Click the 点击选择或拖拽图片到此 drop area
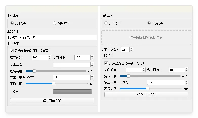Viewport: 198px width, 118px height. tap(146, 38)
